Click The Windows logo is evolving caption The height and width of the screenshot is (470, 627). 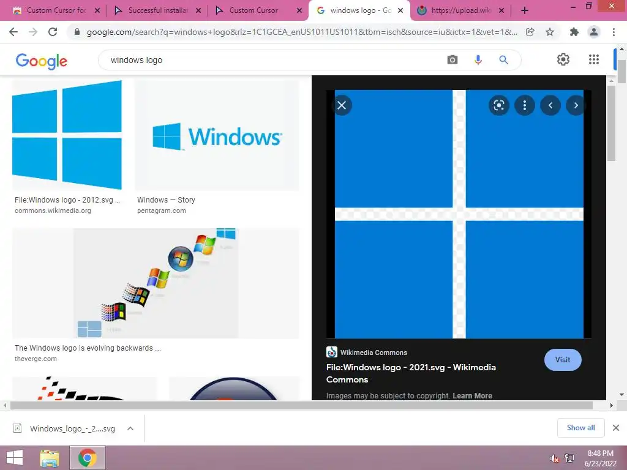(88, 348)
